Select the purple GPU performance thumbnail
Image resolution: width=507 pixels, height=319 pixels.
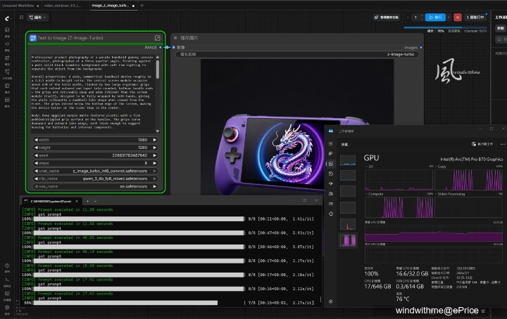(x=348, y=240)
